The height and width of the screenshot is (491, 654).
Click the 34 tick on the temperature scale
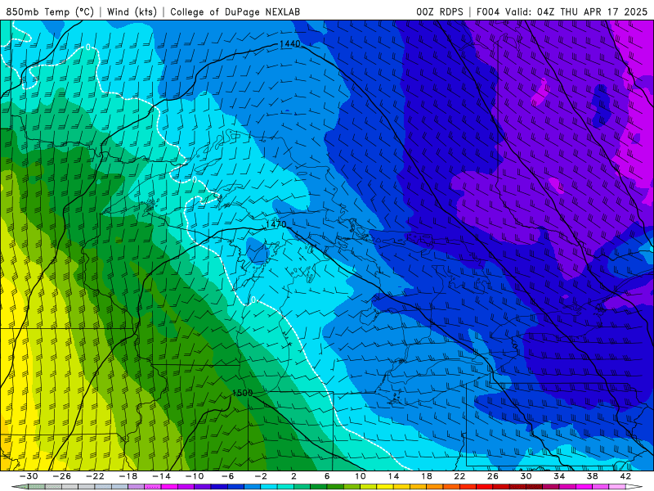559,476
